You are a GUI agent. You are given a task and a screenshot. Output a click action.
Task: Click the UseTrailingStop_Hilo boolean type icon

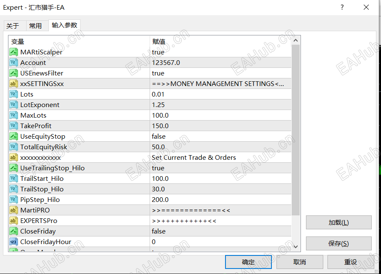13,168
